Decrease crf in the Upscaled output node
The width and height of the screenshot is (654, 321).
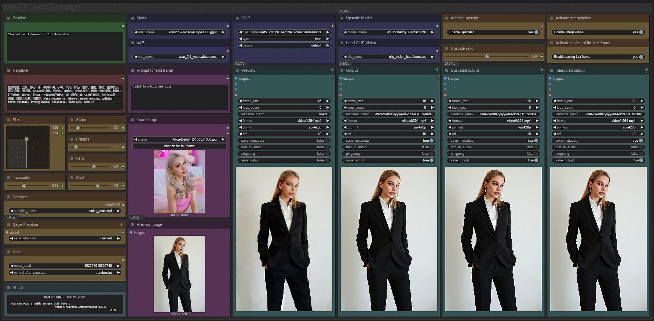click(450, 134)
